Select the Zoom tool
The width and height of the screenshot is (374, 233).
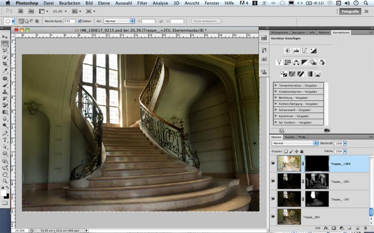[x=5, y=181]
